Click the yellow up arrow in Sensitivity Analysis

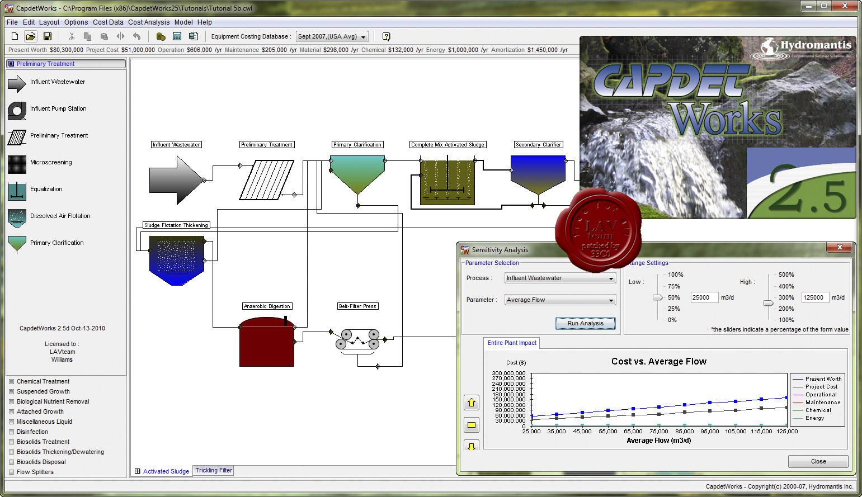coord(472,403)
